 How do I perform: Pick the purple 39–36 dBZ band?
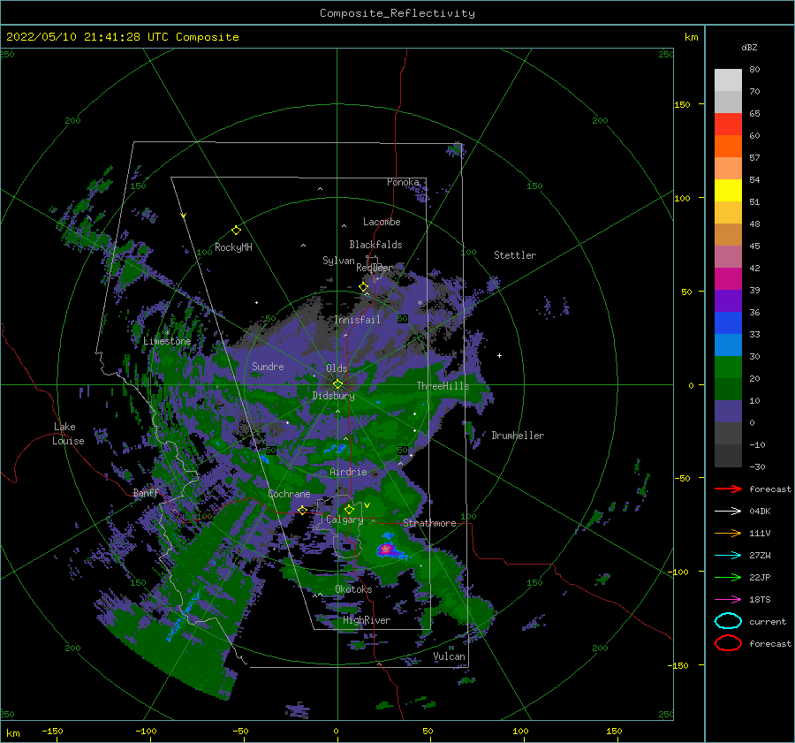728,301
